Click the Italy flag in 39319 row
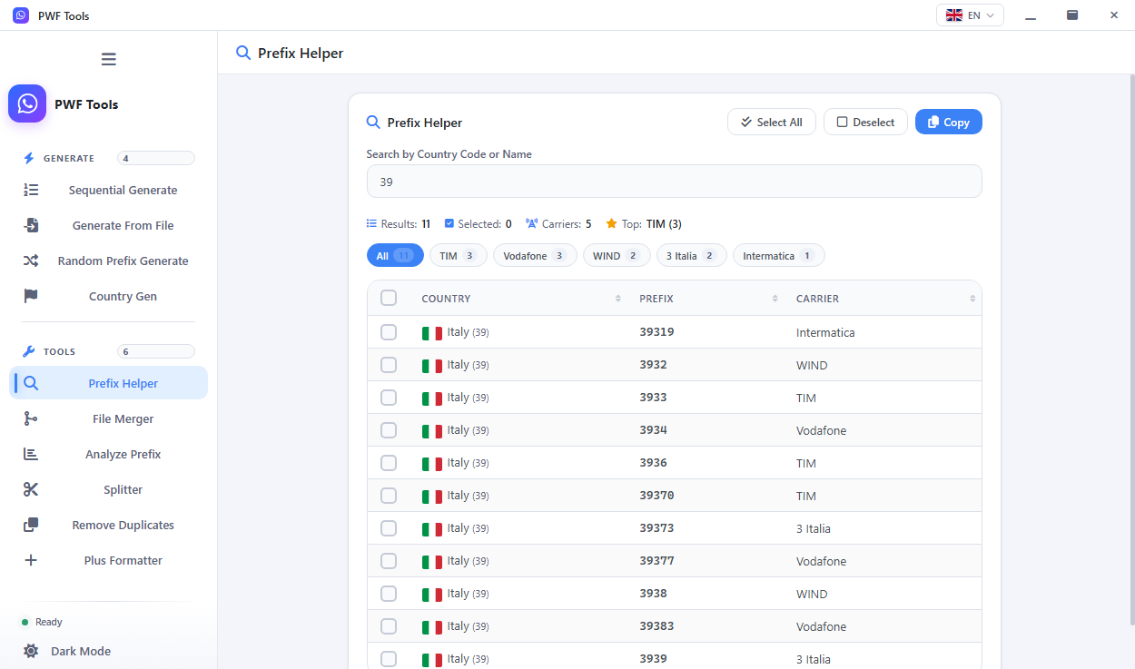1135x669 pixels. pyautogui.click(x=432, y=333)
